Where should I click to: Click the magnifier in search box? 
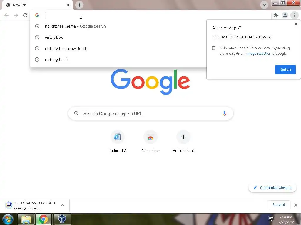[x=76, y=113]
